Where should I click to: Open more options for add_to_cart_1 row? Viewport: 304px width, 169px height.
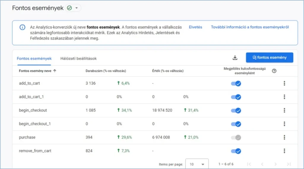coord(284,97)
